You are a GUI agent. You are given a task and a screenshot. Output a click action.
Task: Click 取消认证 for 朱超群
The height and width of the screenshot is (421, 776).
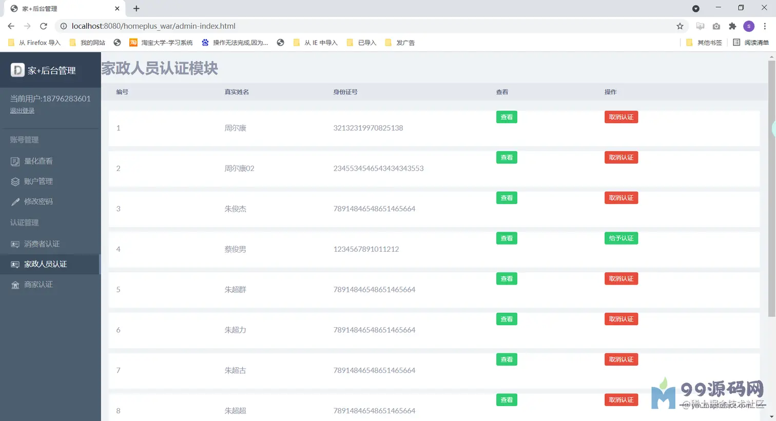pyautogui.click(x=621, y=279)
